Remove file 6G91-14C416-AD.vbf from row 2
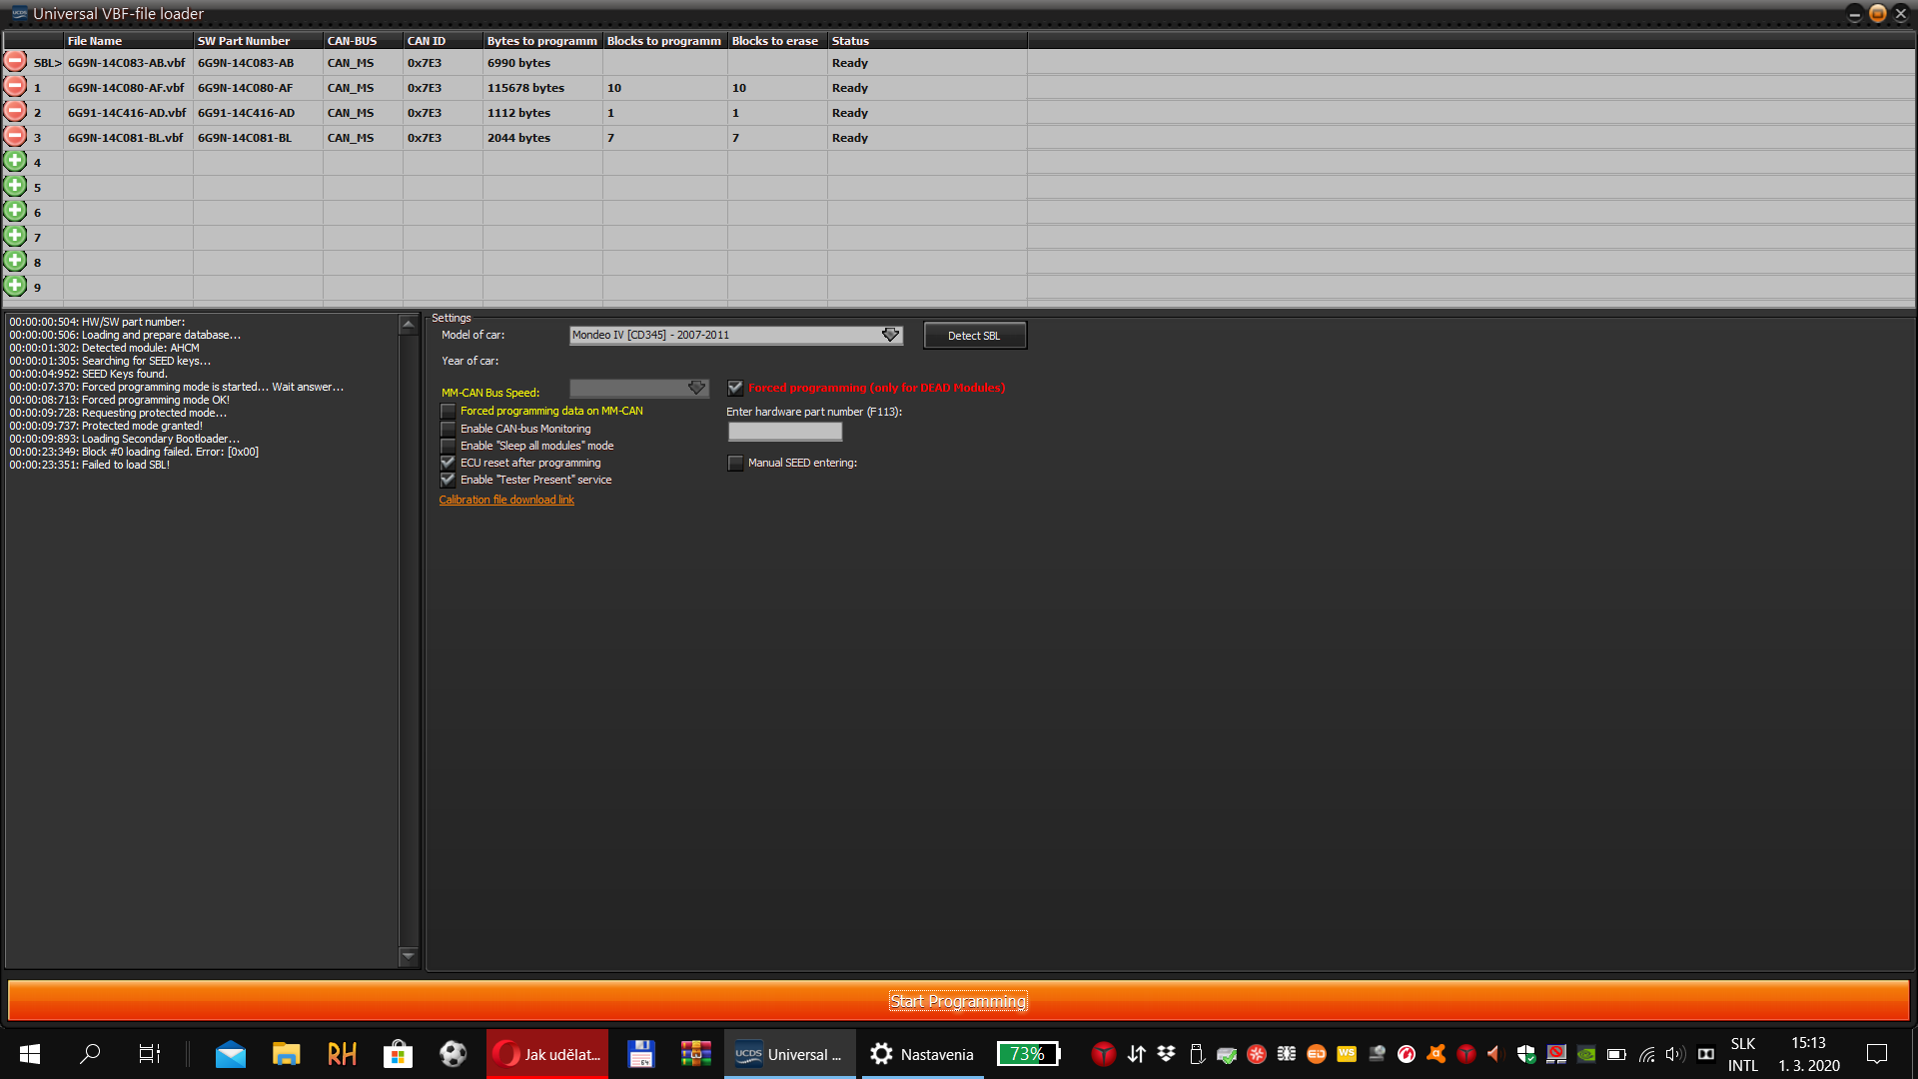Image resolution: width=1918 pixels, height=1079 pixels. (x=15, y=111)
